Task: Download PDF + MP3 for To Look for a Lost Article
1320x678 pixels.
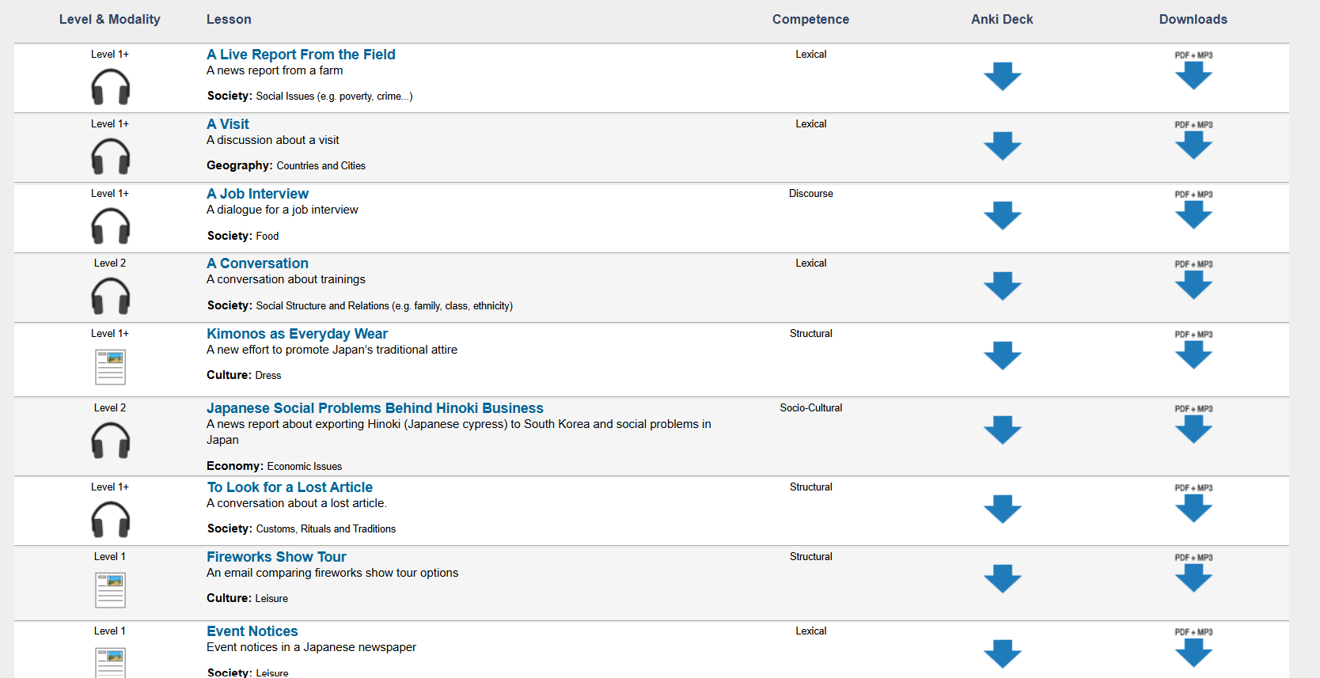Action: pyautogui.click(x=1193, y=504)
